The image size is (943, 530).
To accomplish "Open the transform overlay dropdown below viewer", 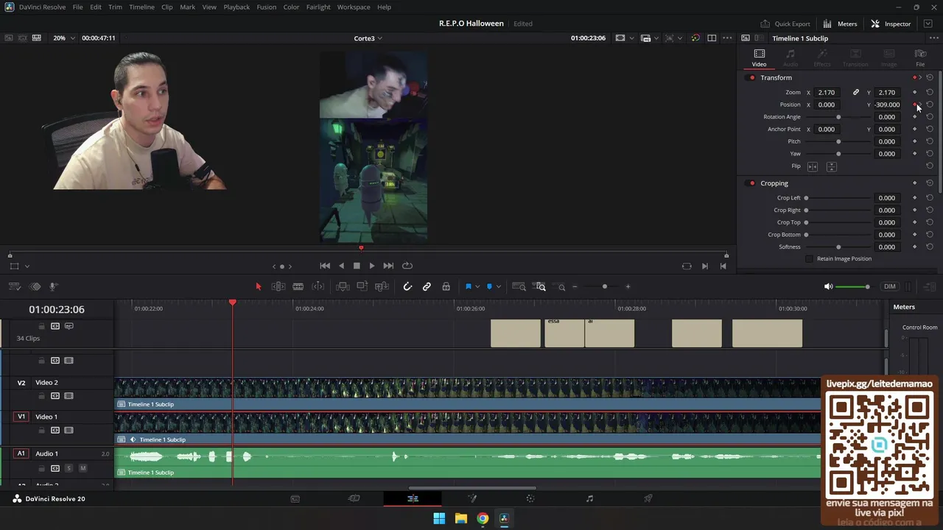I will (x=27, y=266).
